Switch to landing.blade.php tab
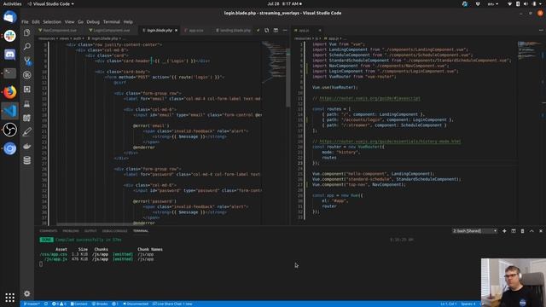Image resolution: width=546 pixels, height=307 pixels. coord(233,31)
